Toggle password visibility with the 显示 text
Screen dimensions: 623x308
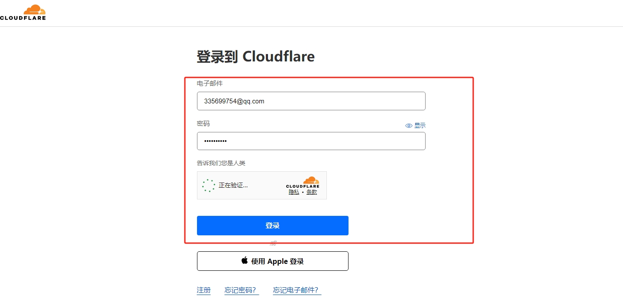(x=420, y=125)
